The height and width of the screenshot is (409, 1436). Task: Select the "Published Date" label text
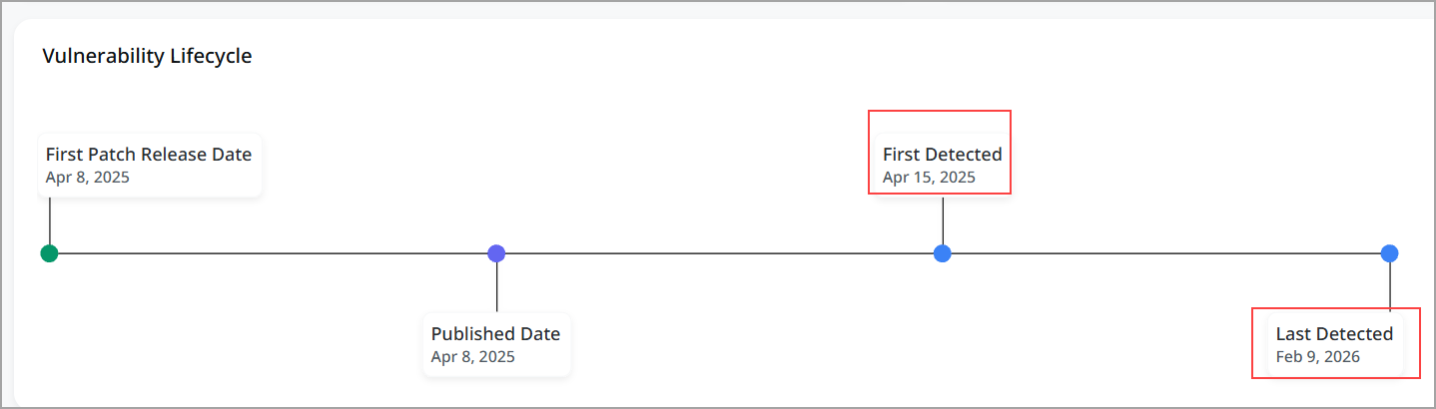click(x=495, y=334)
